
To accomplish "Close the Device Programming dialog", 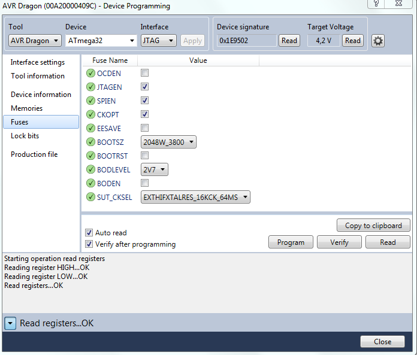I will [x=382, y=341].
